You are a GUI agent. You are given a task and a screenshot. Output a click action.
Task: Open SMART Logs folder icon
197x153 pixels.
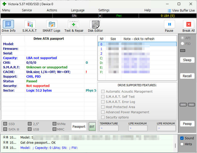52,24
